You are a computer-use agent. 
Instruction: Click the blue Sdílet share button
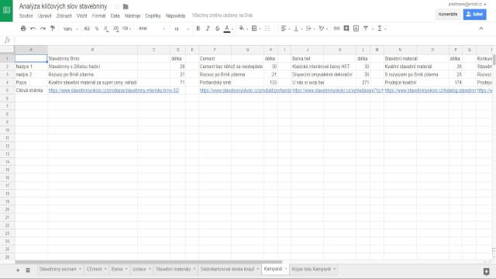[474, 14]
